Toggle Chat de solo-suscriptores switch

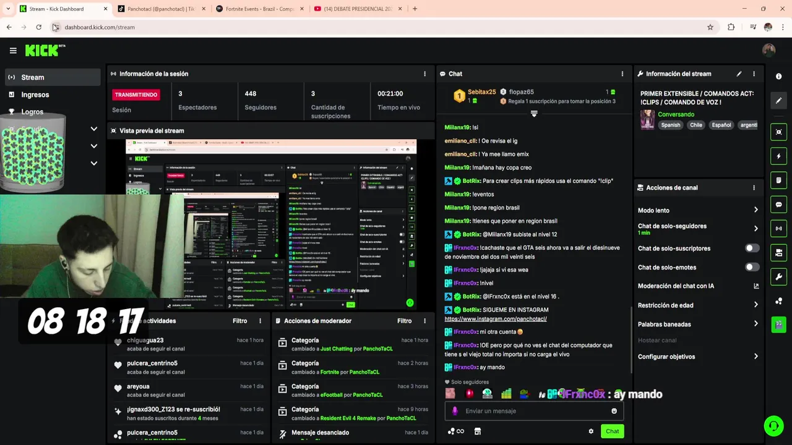click(751, 248)
